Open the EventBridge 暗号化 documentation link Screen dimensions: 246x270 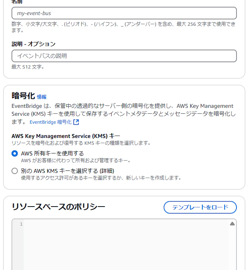(x=51, y=122)
